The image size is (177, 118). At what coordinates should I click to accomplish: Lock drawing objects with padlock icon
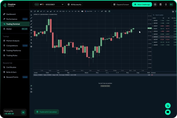(x=31, y=40)
